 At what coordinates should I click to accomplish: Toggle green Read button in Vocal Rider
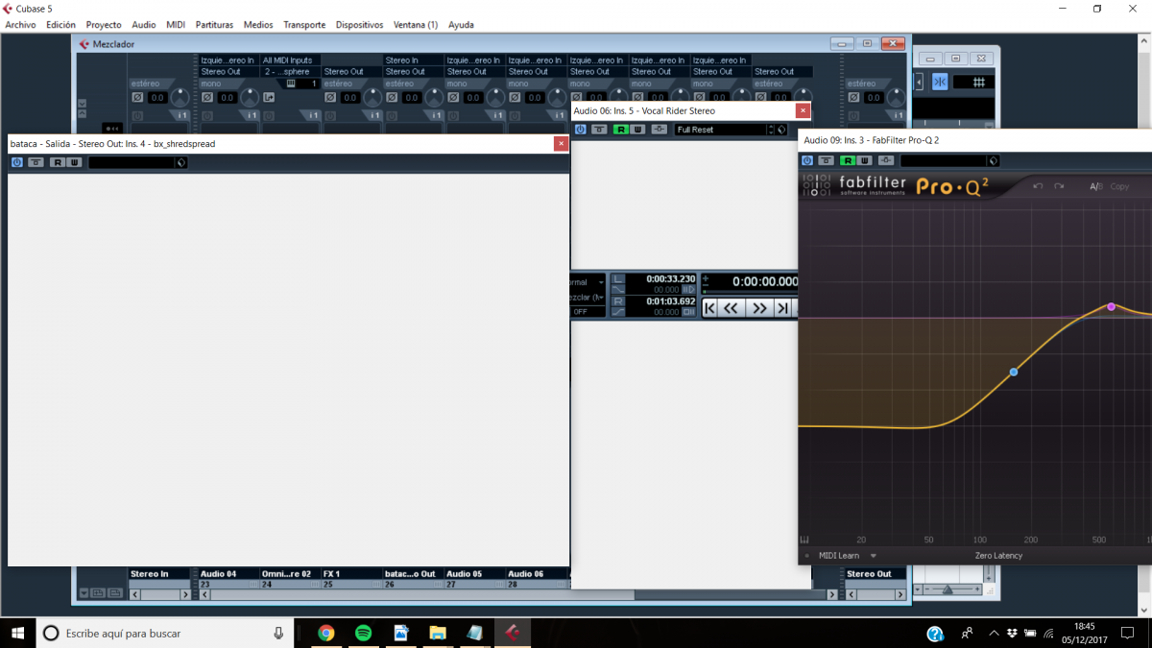click(621, 129)
